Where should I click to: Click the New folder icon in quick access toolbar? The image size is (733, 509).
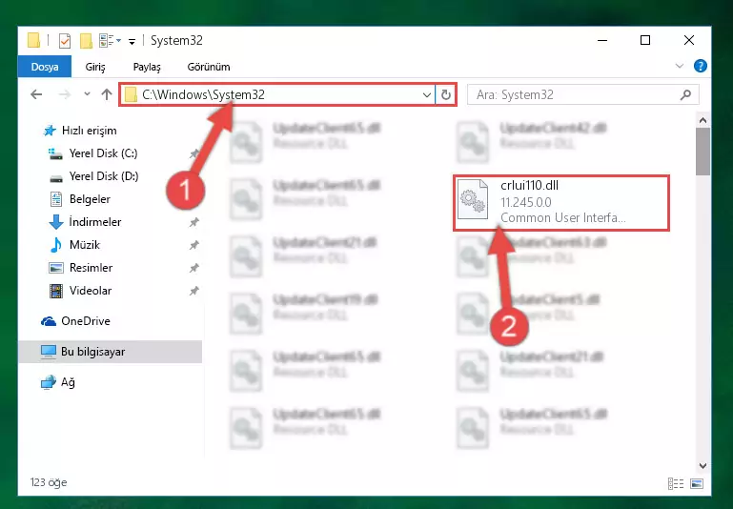86,41
